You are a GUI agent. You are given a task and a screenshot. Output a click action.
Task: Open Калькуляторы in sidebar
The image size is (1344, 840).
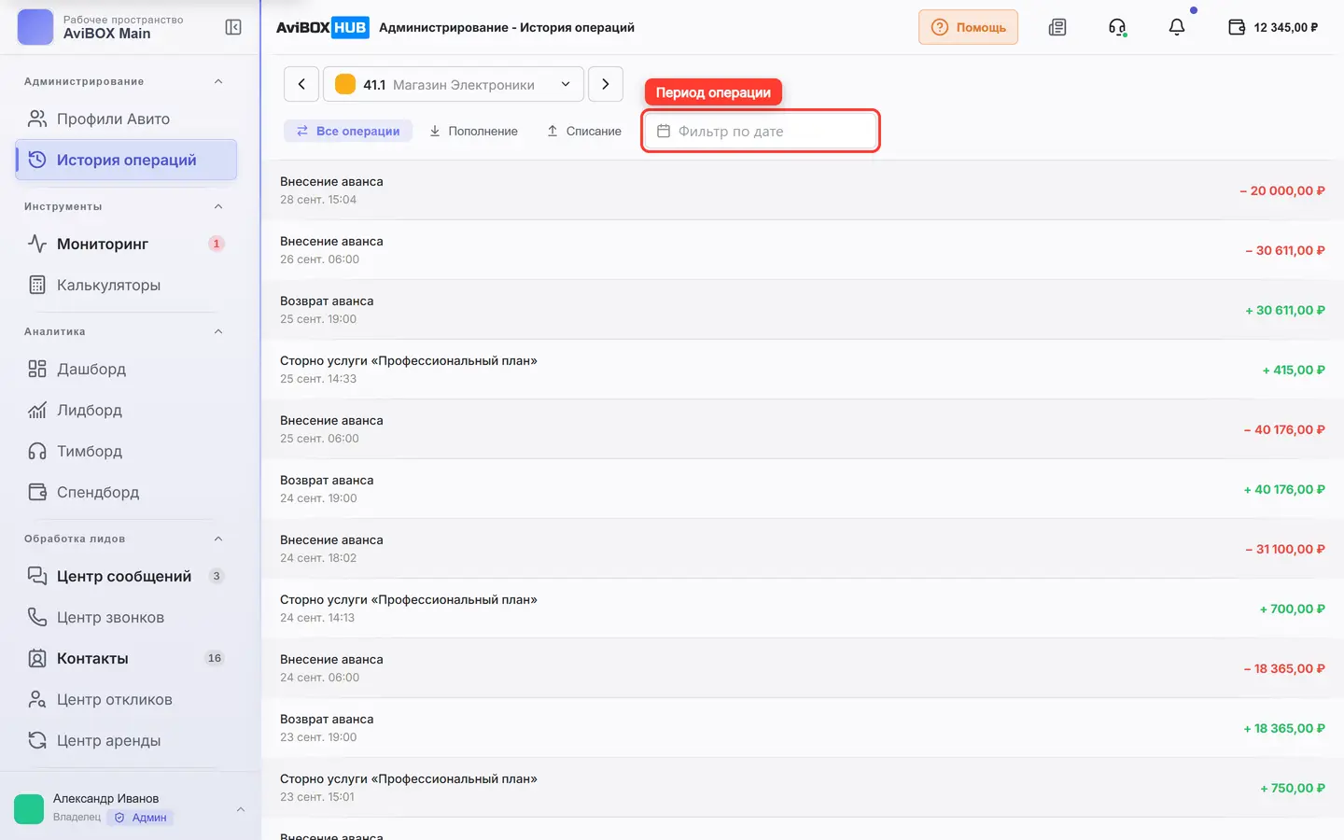pyautogui.click(x=126, y=285)
